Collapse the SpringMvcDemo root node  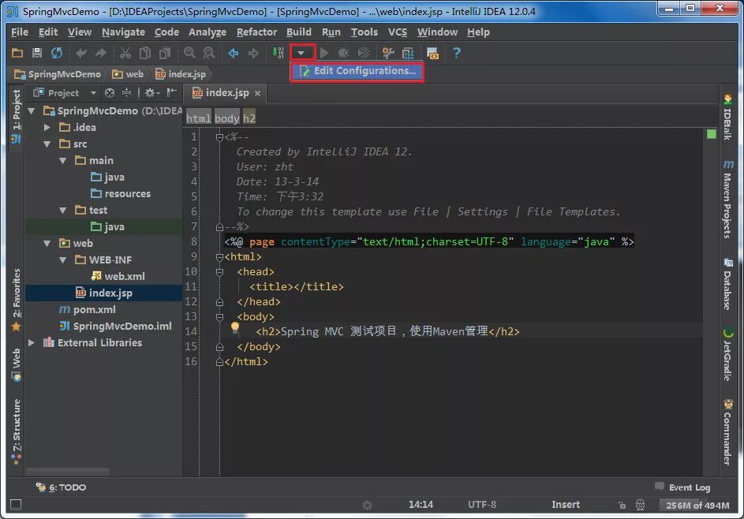pyautogui.click(x=32, y=111)
